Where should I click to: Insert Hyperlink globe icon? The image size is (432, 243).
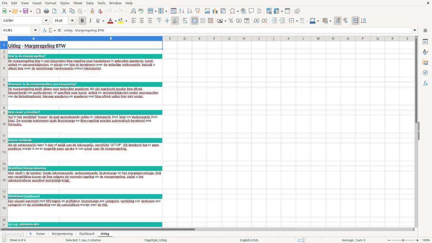[243, 11]
